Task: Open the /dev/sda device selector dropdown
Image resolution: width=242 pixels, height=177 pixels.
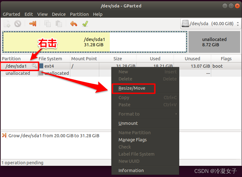Action: (x=211, y=24)
